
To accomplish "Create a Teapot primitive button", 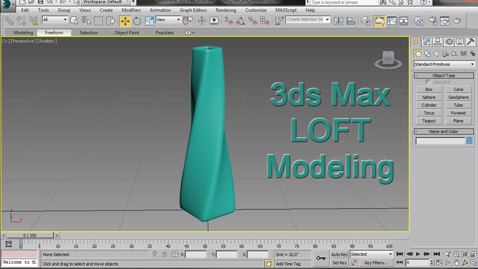I will pyautogui.click(x=429, y=121).
